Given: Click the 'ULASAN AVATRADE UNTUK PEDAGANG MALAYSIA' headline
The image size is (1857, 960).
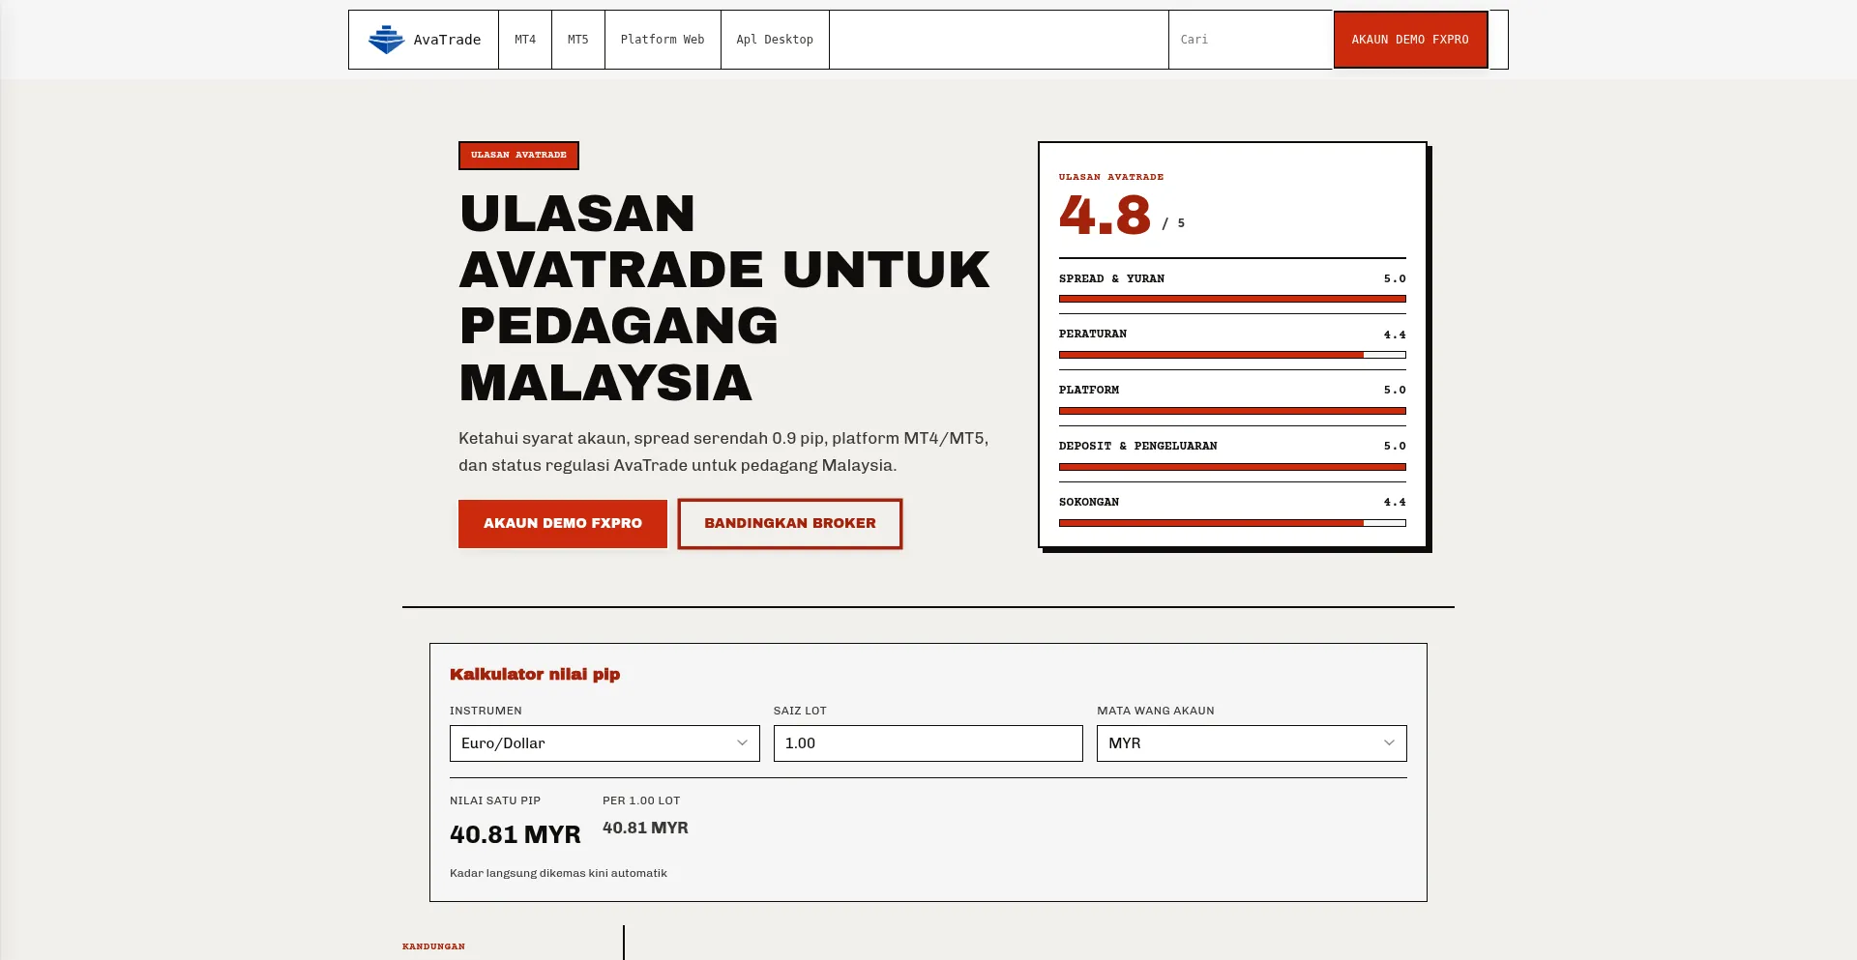Looking at the screenshot, I should pos(724,298).
